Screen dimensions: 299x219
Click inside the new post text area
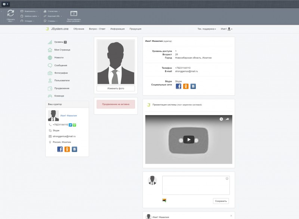pyautogui.click(x=196, y=185)
